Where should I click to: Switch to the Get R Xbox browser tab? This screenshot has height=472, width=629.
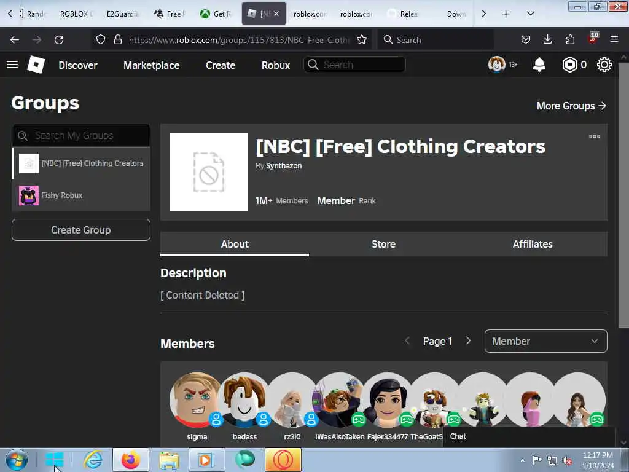pyautogui.click(x=216, y=14)
